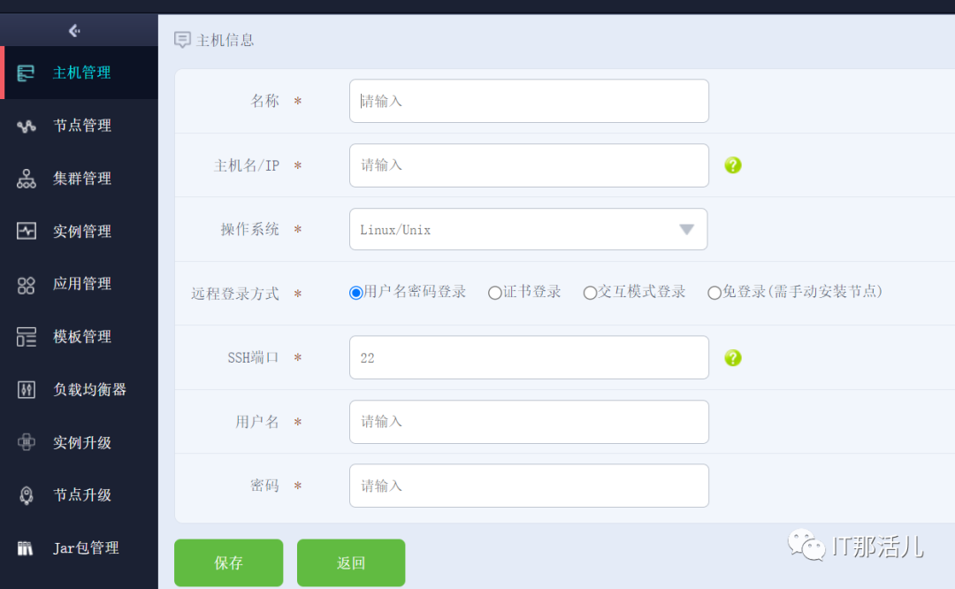Click the 实例管理 sidebar icon

[27, 231]
